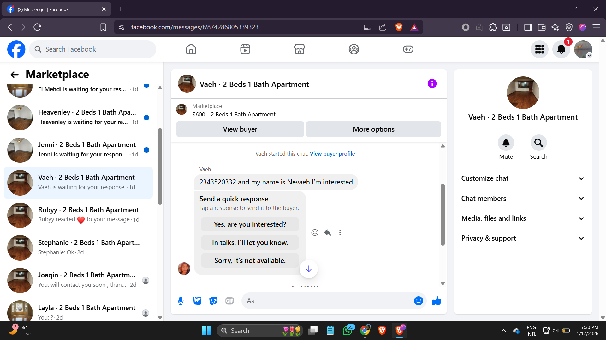Open View buyer profile link

coord(332,154)
